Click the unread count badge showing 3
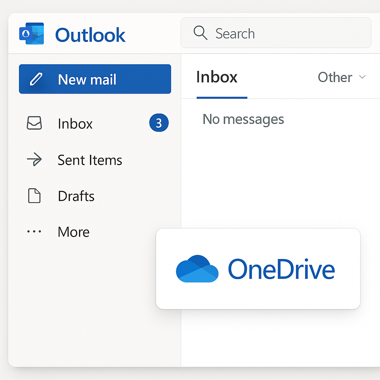Screen dimensions: 380x380 point(159,123)
